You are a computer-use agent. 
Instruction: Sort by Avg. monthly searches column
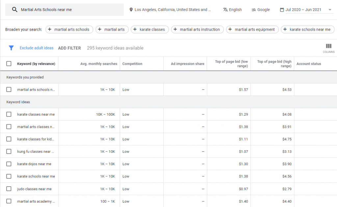click(98, 64)
